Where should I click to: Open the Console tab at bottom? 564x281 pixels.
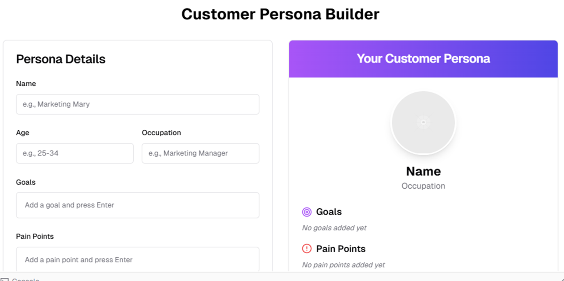point(26,279)
